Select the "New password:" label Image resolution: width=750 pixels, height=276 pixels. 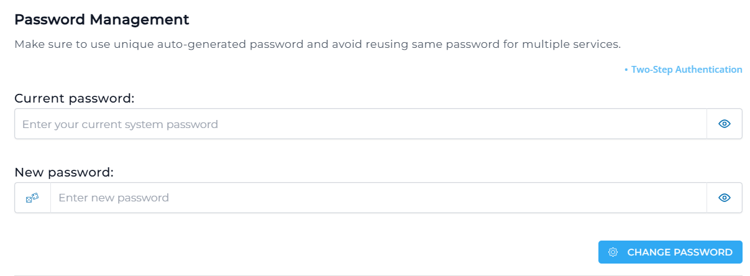pyautogui.click(x=64, y=172)
